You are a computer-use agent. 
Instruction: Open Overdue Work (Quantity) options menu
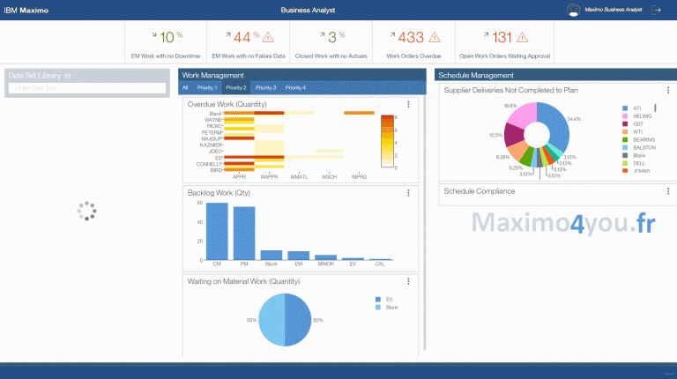coord(408,105)
